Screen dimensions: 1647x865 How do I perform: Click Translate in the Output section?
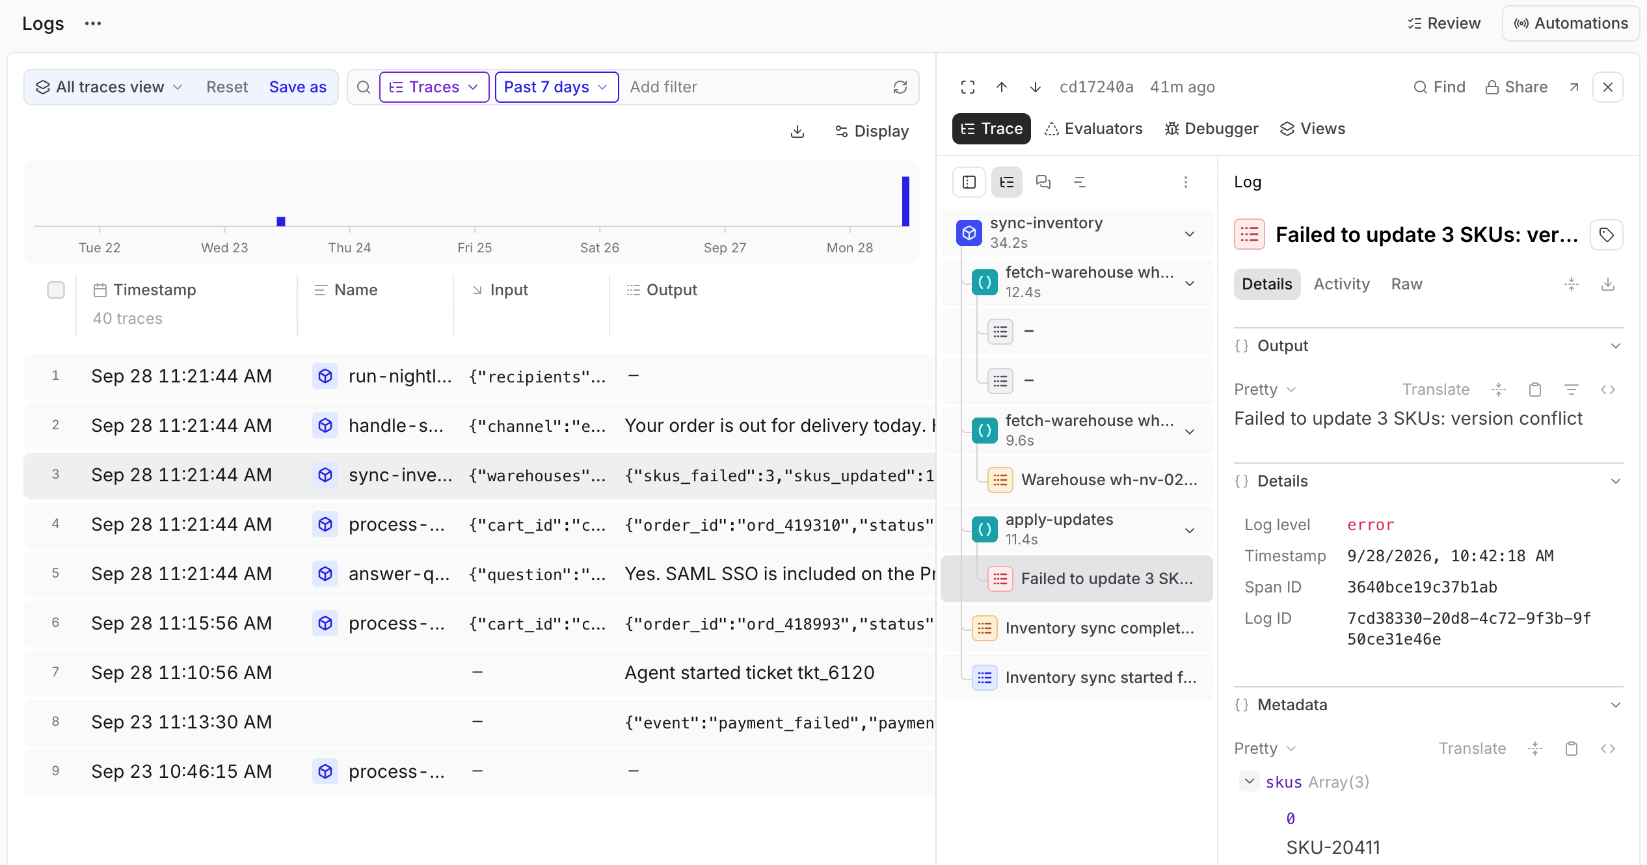click(1436, 390)
